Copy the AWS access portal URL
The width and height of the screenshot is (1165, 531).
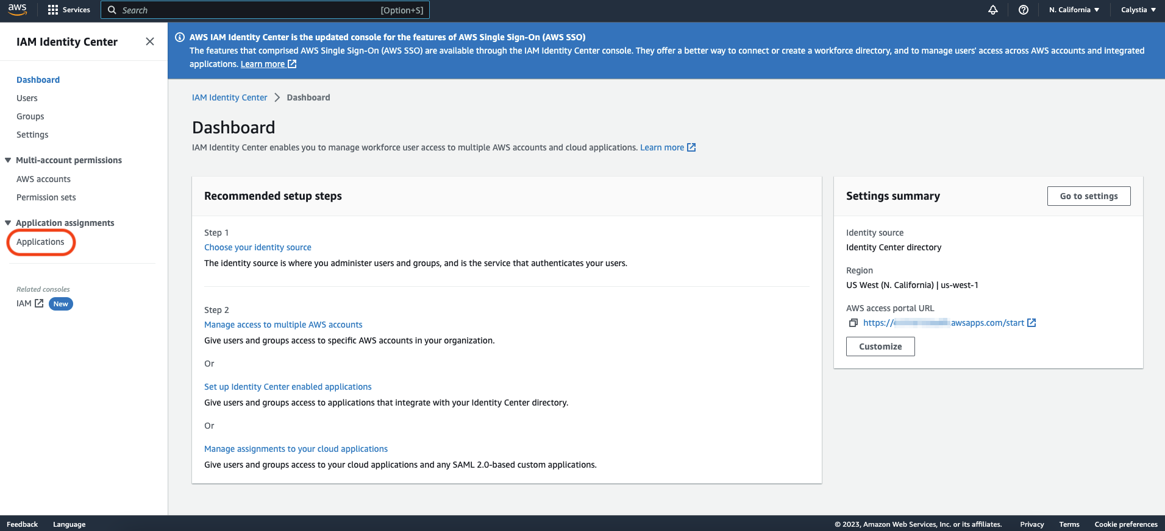(x=853, y=323)
